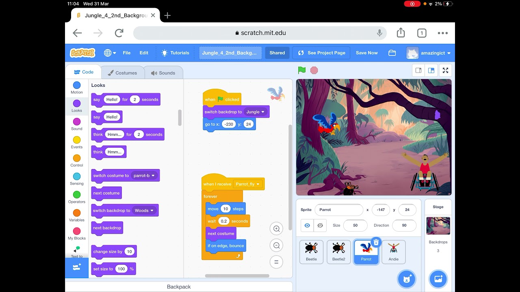Screen dimensions: 520x292
Task: Delete the Parrot sprite with trash icon
Action: click(376, 242)
